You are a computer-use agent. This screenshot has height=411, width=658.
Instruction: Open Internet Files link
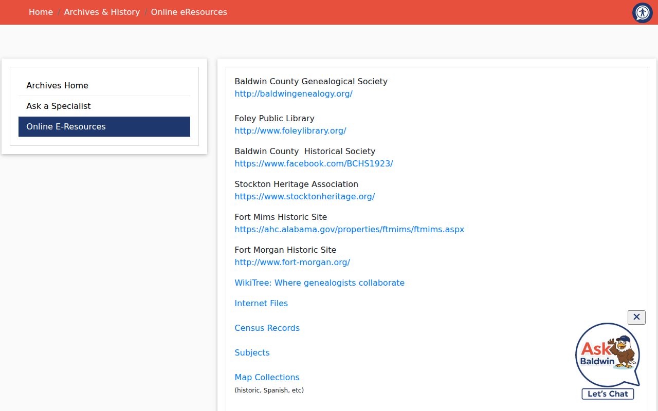click(x=261, y=303)
